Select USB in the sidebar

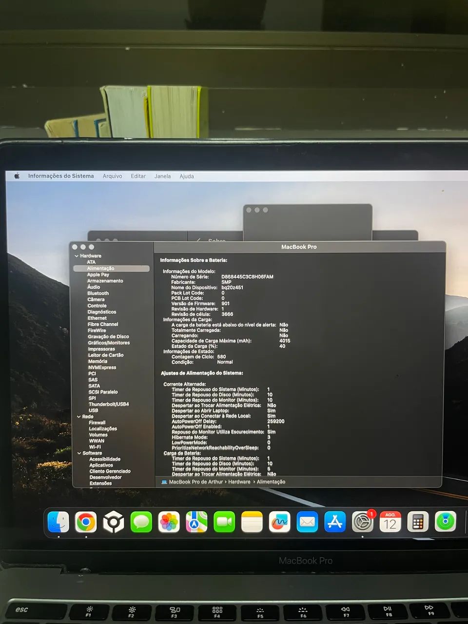click(94, 410)
